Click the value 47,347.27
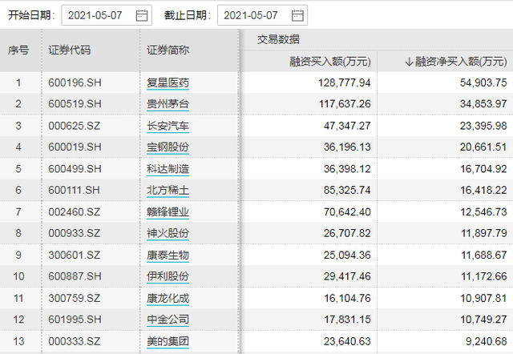This screenshot has width=513, height=354. (x=347, y=126)
